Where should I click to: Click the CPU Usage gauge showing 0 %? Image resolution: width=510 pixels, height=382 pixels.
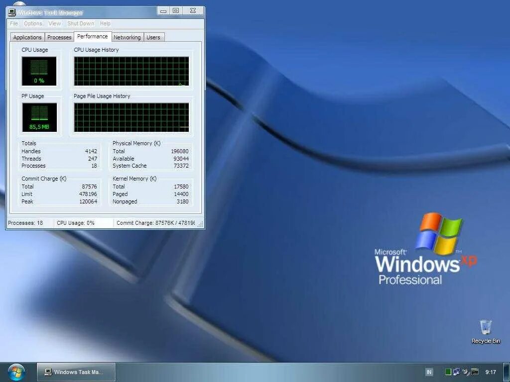click(39, 71)
